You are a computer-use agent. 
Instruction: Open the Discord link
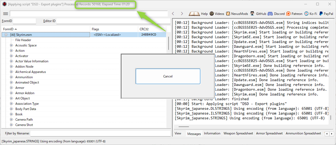(276, 13)
